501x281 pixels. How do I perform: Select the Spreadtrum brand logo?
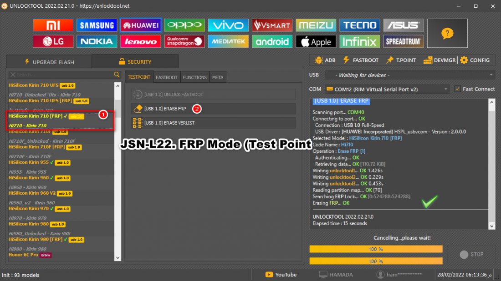[x=404, y=41]
